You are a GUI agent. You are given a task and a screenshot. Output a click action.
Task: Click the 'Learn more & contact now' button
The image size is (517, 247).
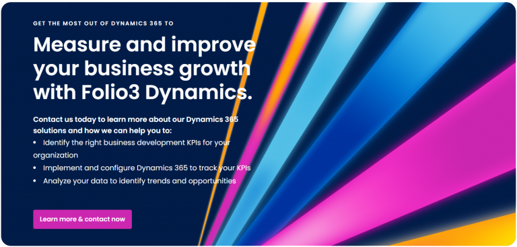tap(82, 219)
